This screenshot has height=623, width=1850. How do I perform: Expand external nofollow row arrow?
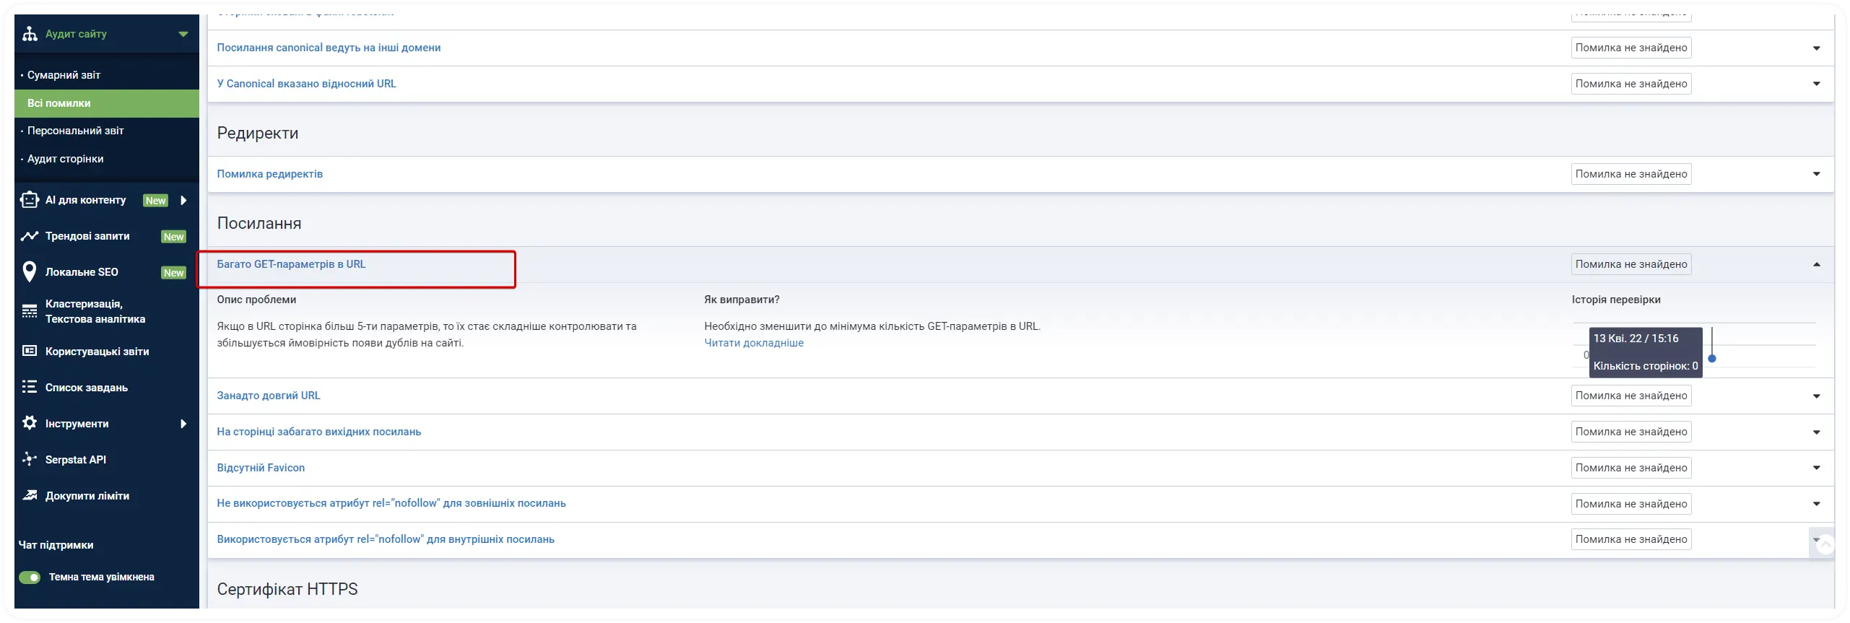[1817, 504]
